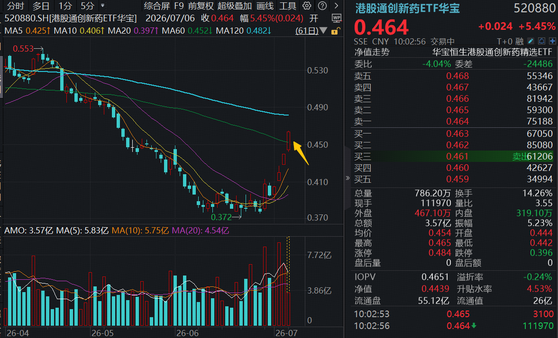The height and width of the screenshot is (338, 558).
Task: Click the WP monitor icon
Action: pyautogui.click(x=336, y=18)
